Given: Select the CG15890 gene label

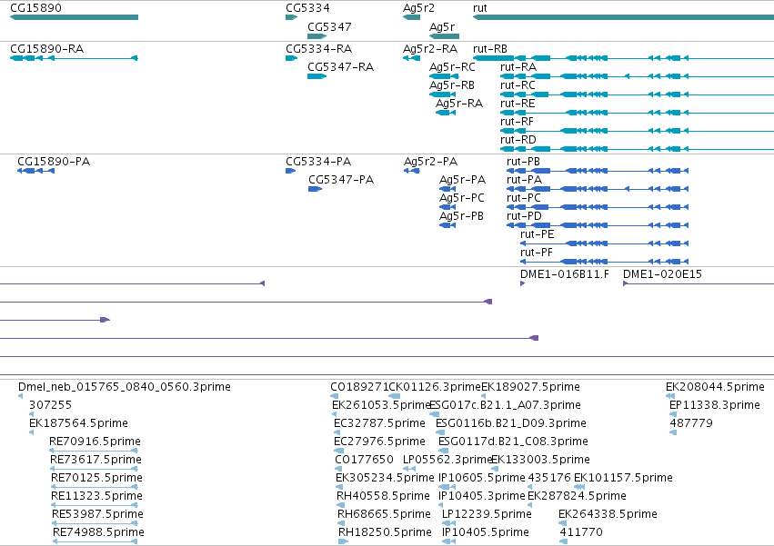Looking at the screenshot, I should point(36,8).
